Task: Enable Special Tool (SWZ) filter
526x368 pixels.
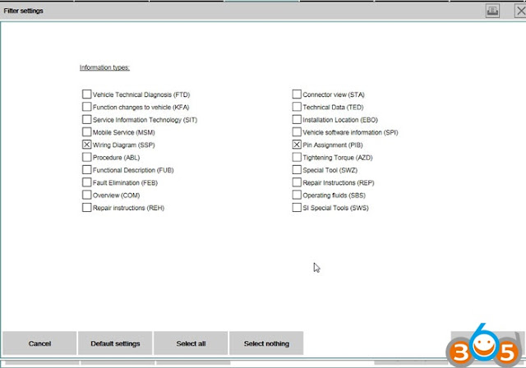Action: coord(297,169)
